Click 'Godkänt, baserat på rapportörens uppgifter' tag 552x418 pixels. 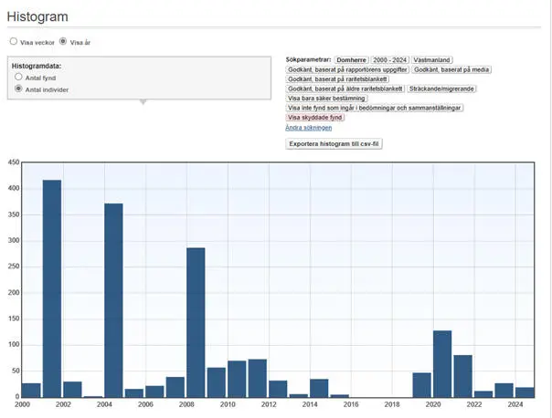[x=347, y=69]
